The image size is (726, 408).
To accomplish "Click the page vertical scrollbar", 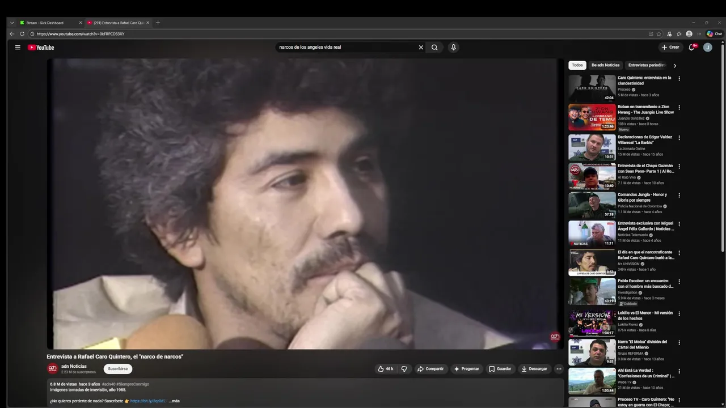I will click(723, 147).
